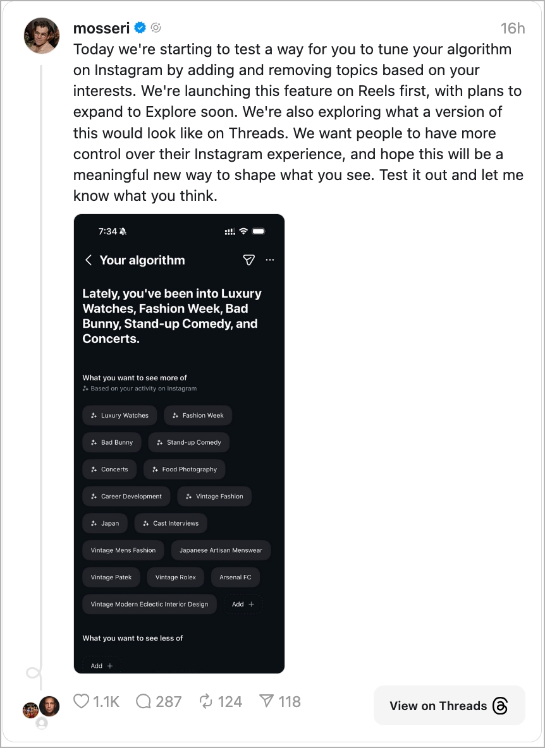Open replies with the comment bubble icon
The width and height of the screenshot is (545, 748).
point(143,701)
